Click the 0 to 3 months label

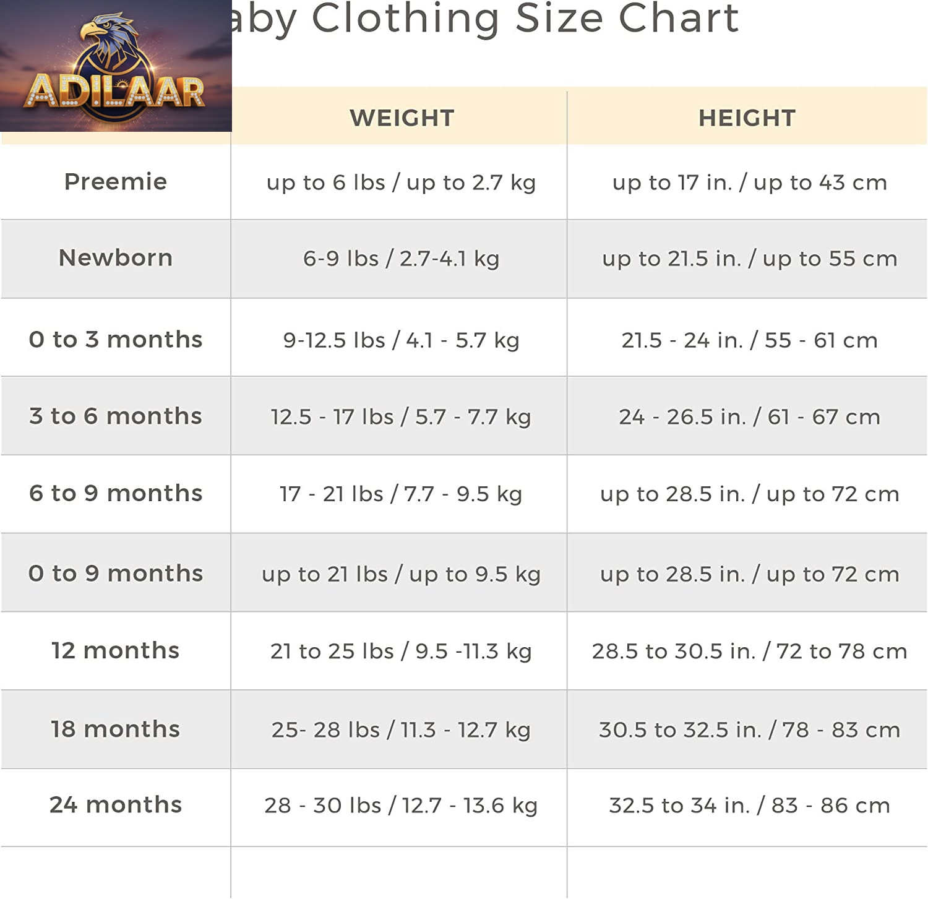pos(116,340)
